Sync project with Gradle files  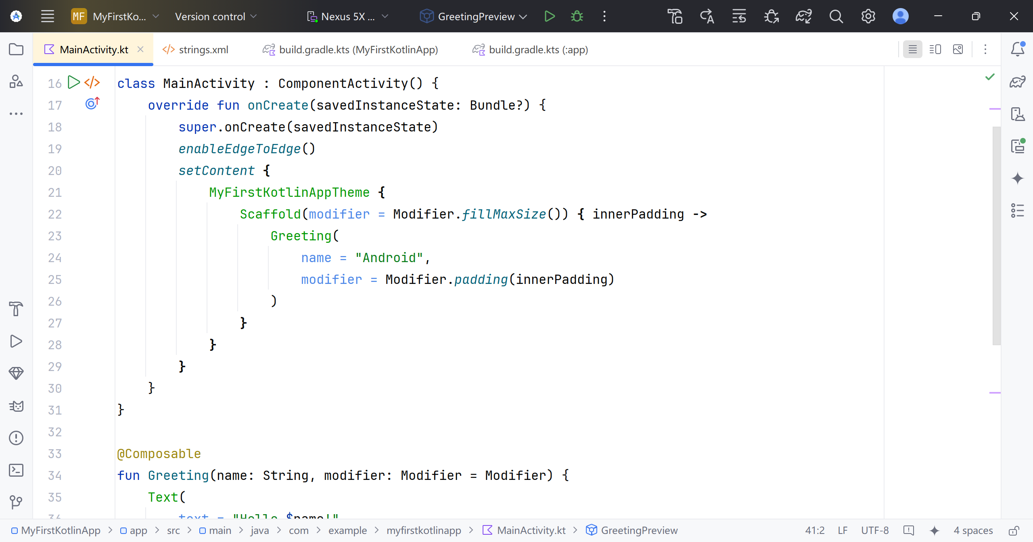pos(803,17)
